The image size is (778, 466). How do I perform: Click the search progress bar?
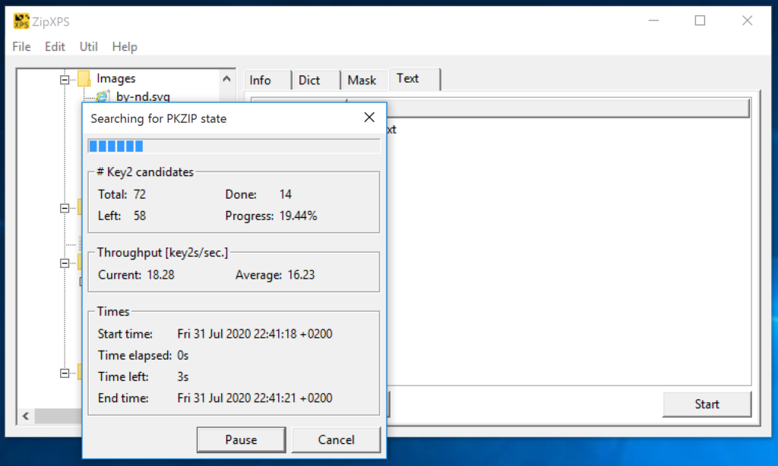tap(234, 146)
